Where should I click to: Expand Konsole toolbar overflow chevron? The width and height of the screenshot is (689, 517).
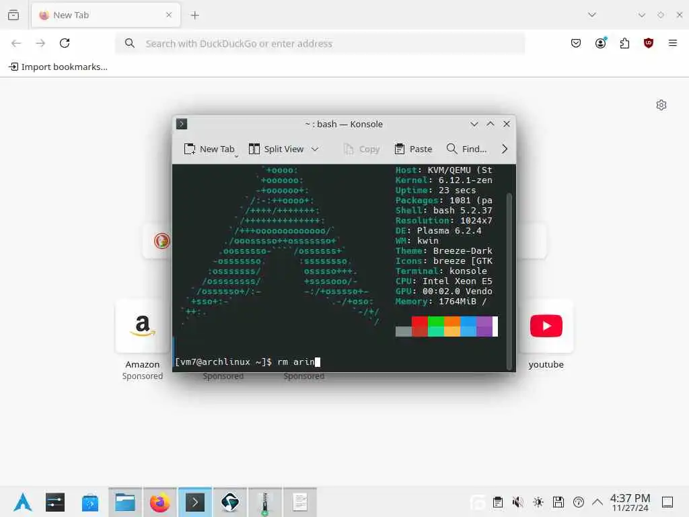tap(505, 149)
